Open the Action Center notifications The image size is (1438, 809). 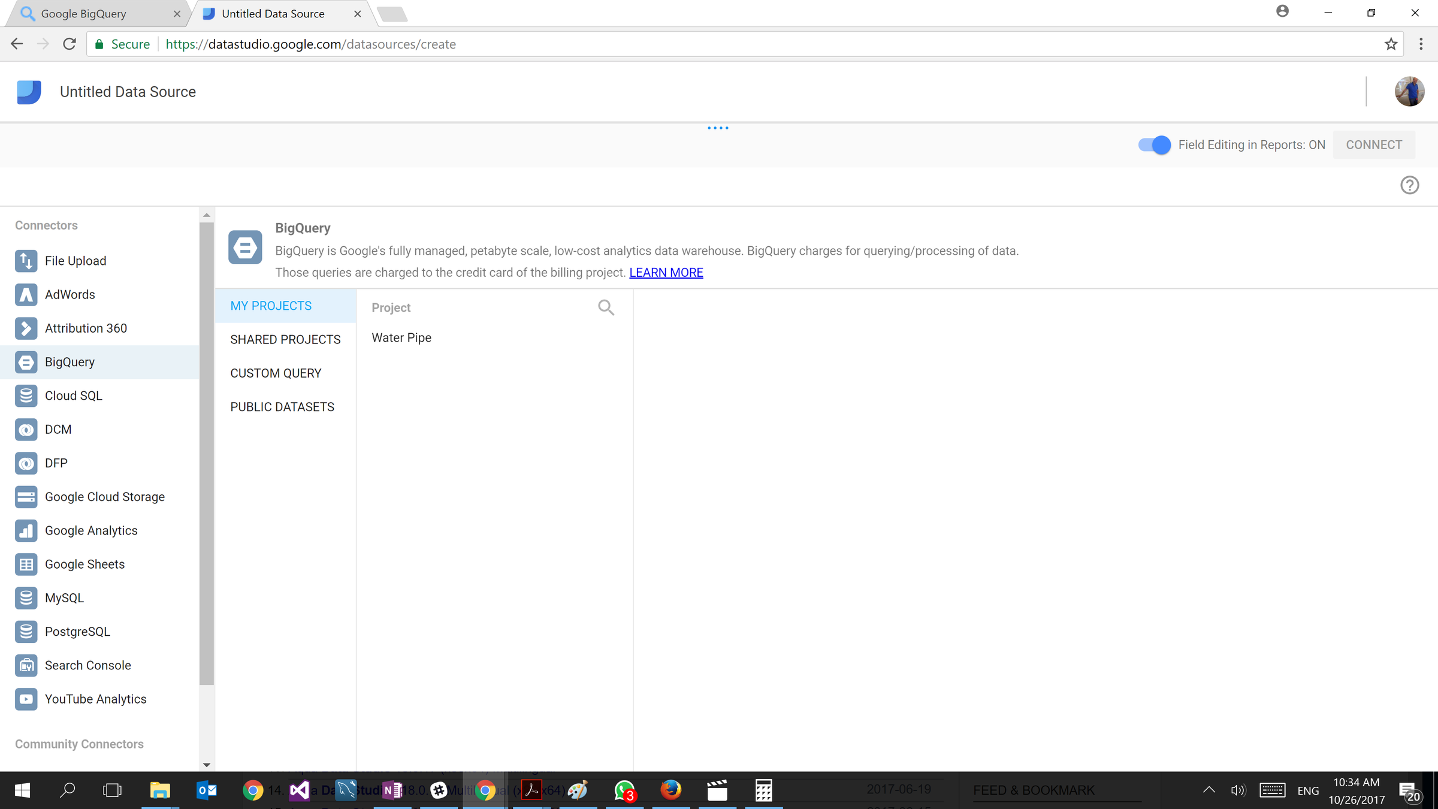pyautogui.click(x=1409, y=792)
